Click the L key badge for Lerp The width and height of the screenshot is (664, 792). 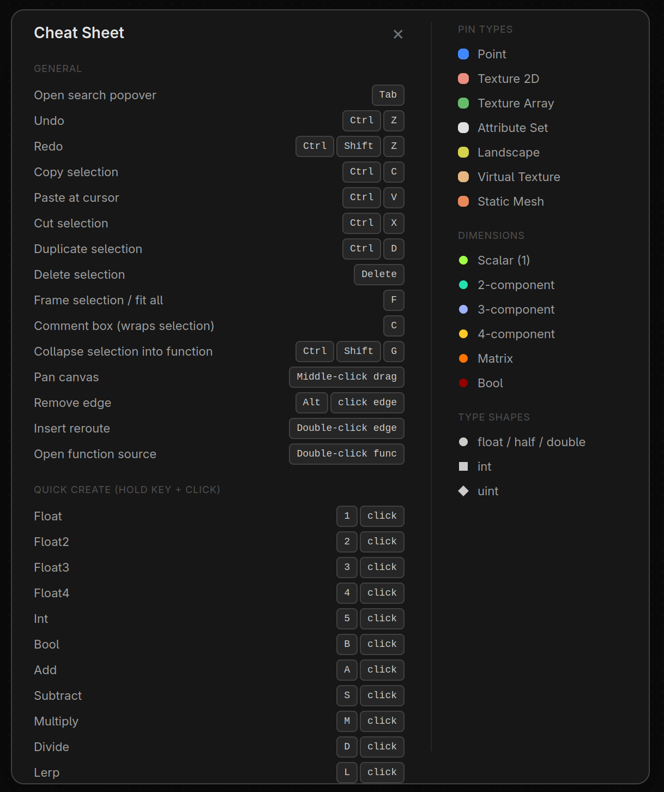point(347,772)
